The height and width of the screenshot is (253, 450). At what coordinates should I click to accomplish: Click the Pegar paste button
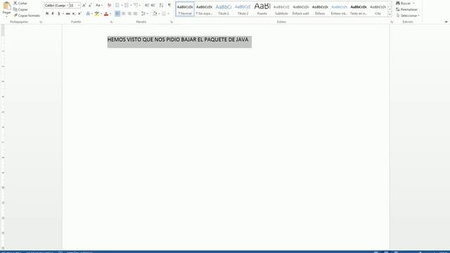coord(6,8)
